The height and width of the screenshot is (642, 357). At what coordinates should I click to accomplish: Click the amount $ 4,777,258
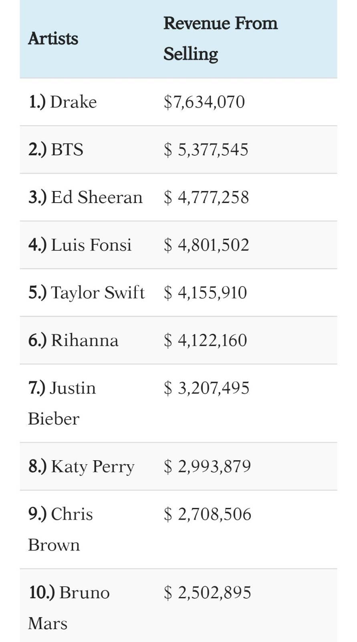click(x=206, y=197)
